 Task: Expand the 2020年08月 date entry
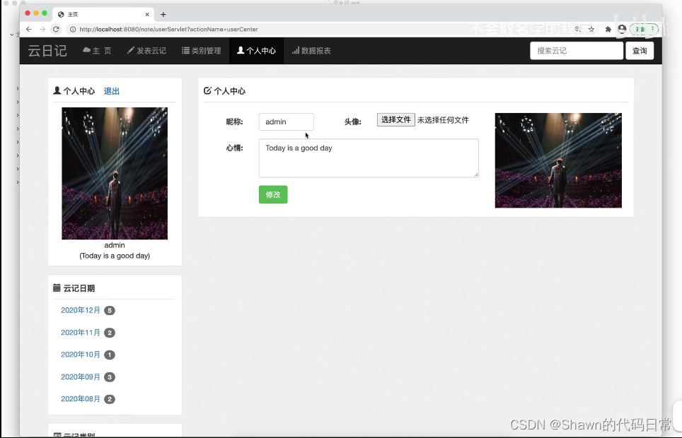[x=80, y=398]
